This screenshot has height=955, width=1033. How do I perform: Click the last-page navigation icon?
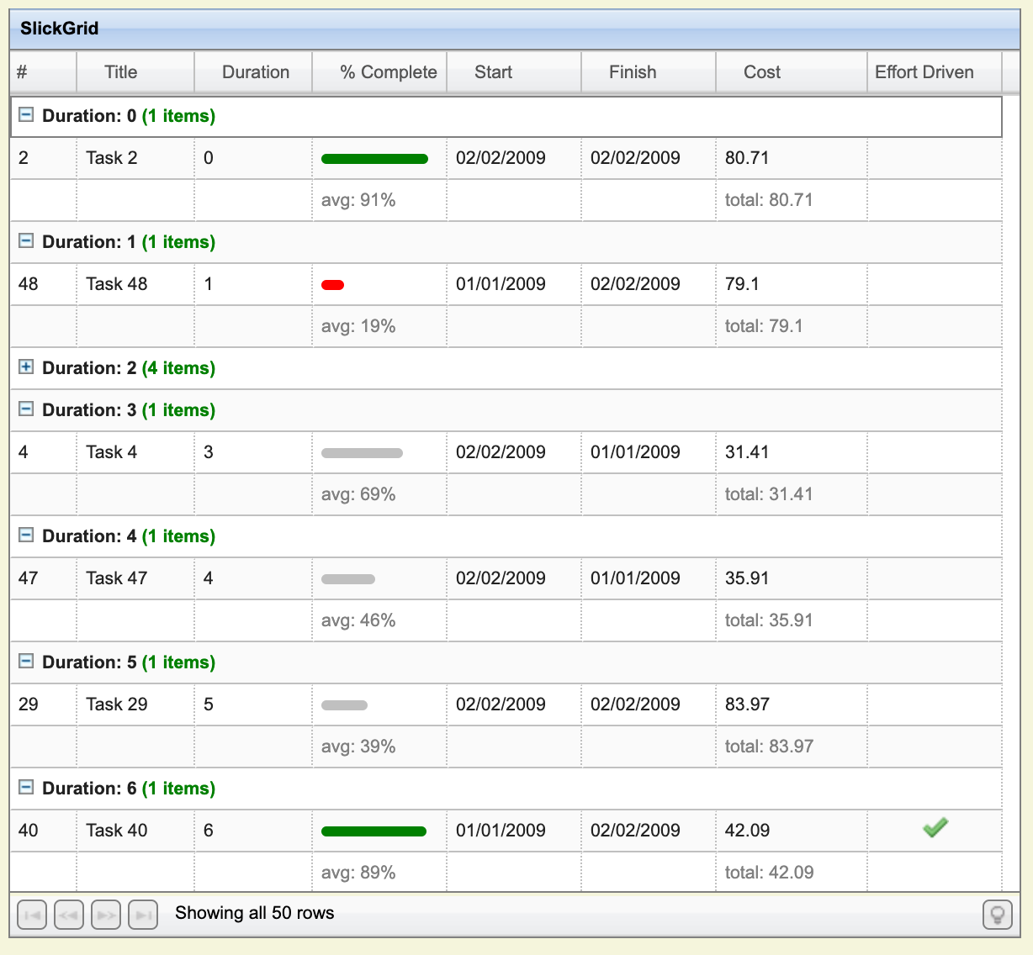[x=142, y=915]
